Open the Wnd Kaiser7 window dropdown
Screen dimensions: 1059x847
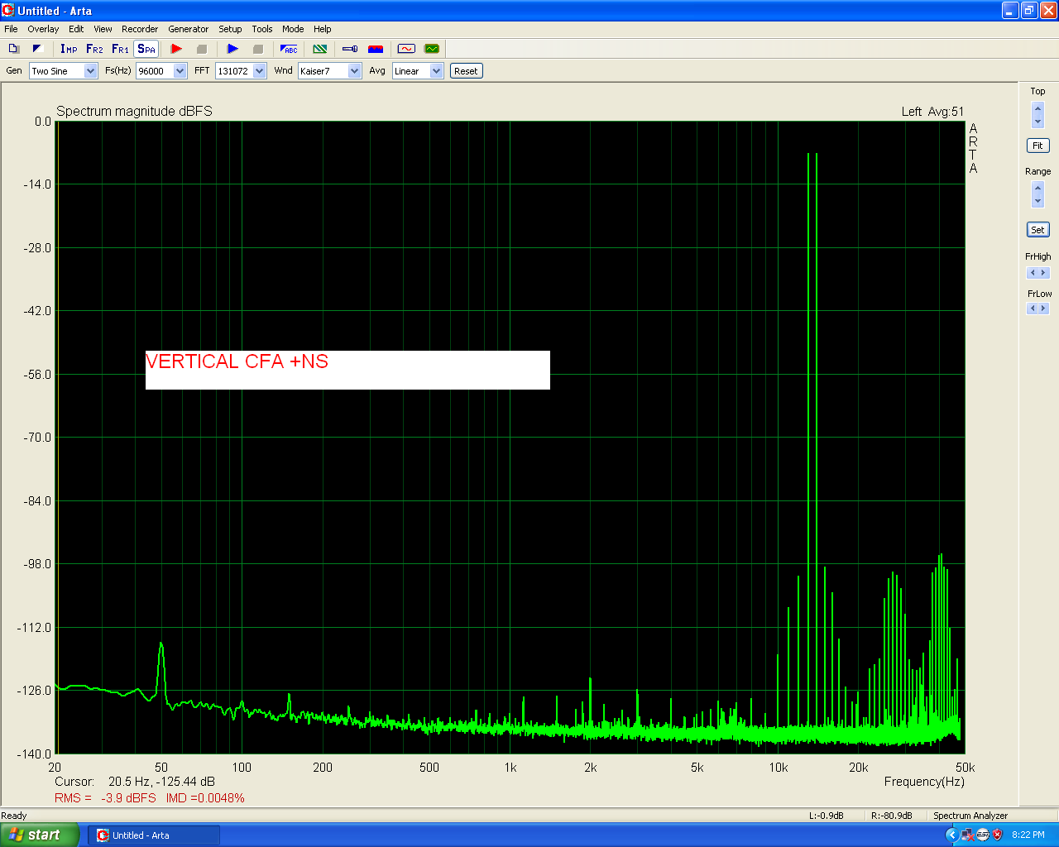point(355,71)
